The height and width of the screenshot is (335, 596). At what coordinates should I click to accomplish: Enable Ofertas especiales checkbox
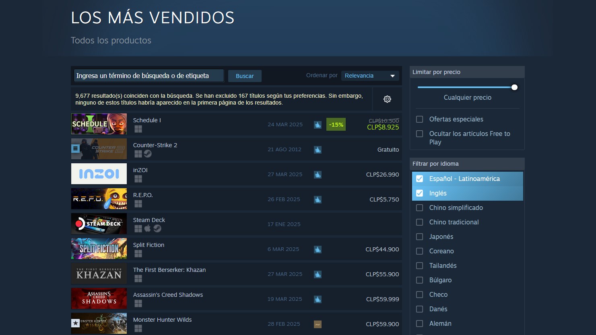[419, 119]
